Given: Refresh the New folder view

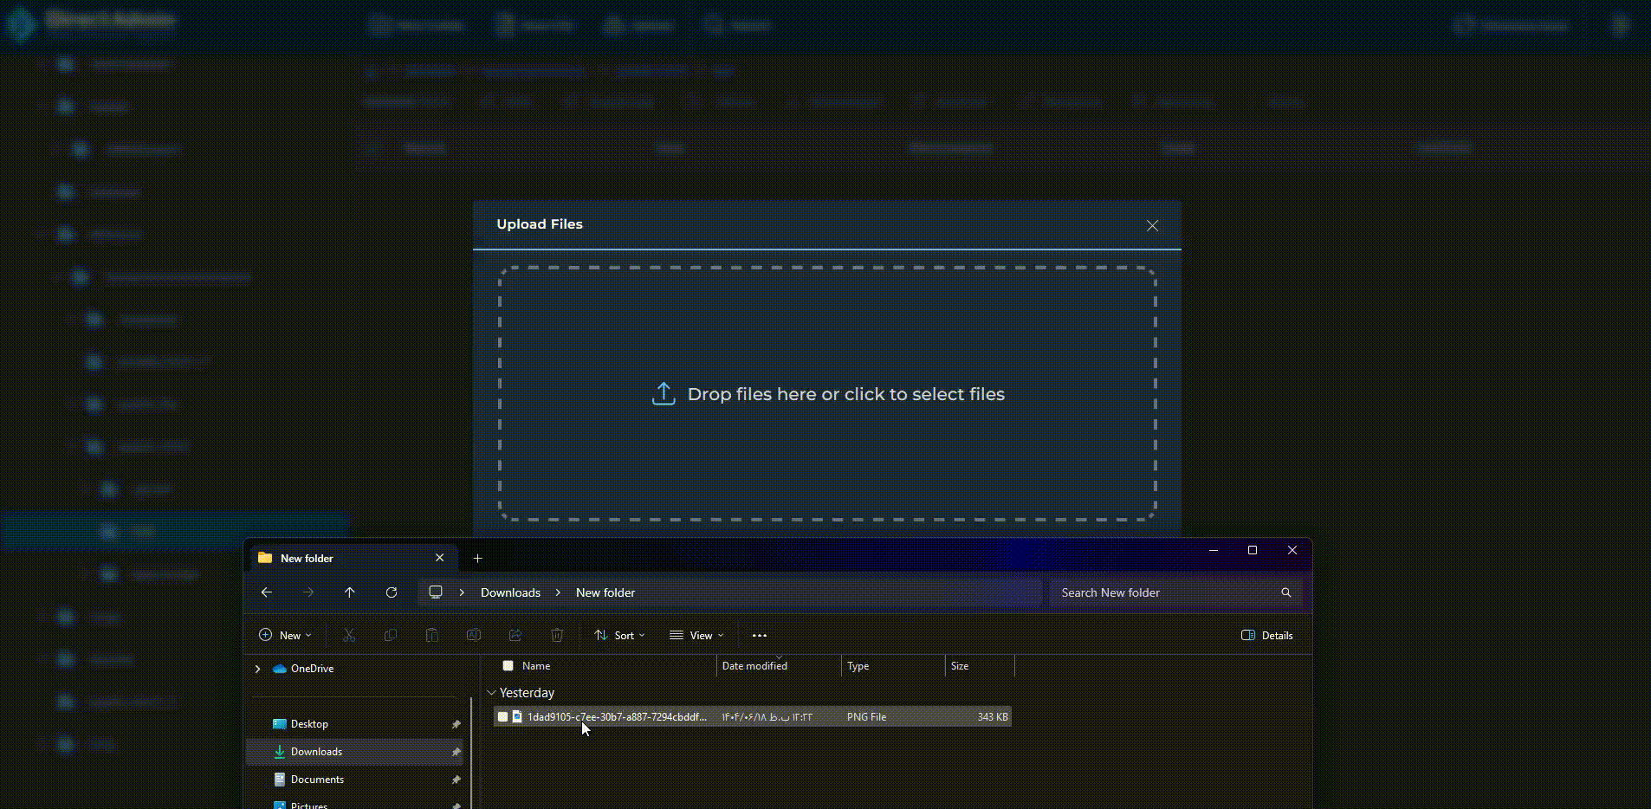Looking at the screenshot, I should [x=392, y=592].
